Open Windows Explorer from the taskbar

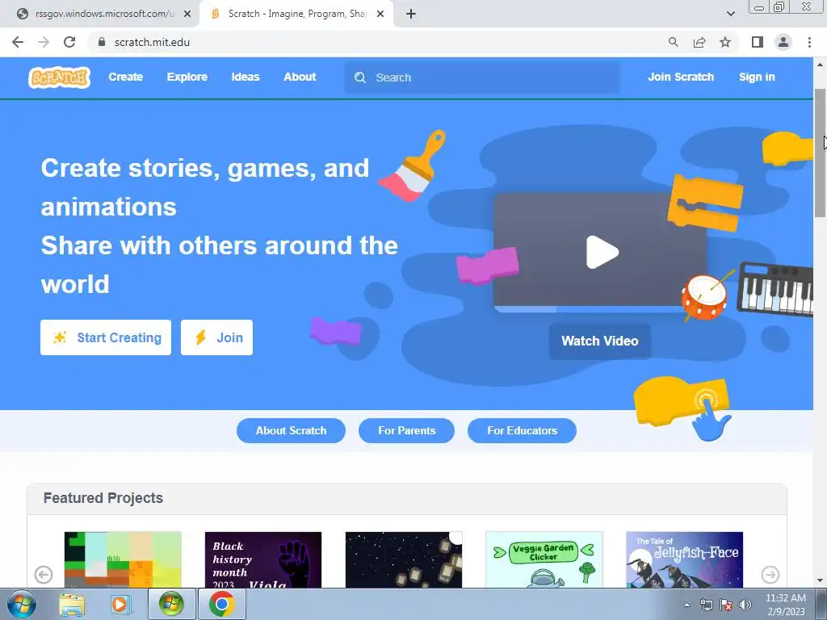[x=72, y=604]
